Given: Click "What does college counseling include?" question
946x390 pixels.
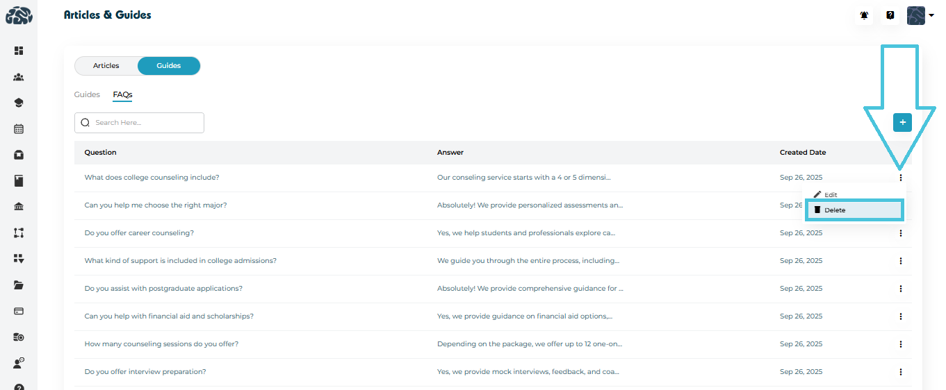Looking at the screenshot, I should coord(152,178).
